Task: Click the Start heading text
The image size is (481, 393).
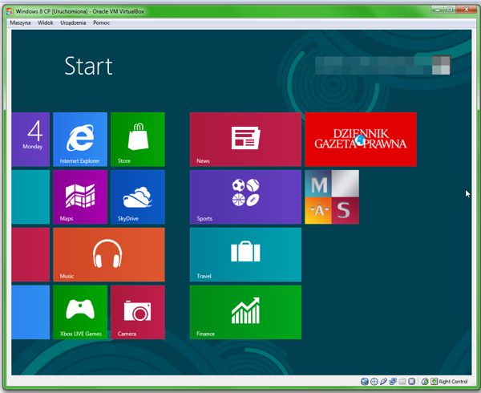Action: pos(88,67)
